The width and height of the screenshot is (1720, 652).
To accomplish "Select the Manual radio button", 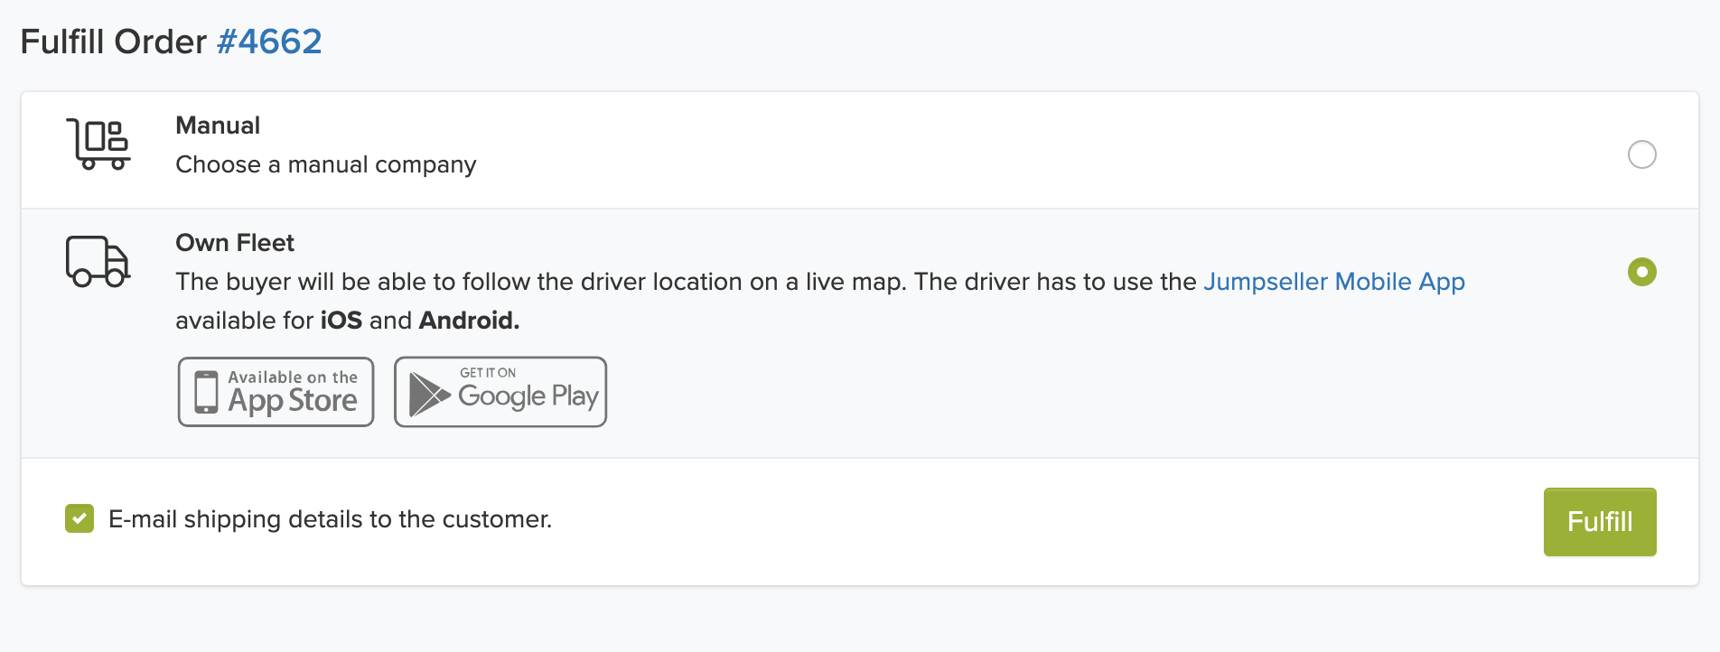I will [1641, 154].
